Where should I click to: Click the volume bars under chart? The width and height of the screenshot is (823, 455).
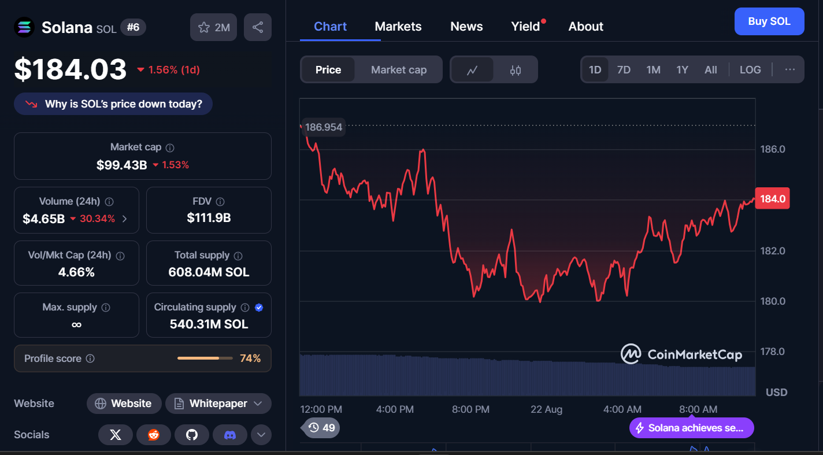click(x=527, y=375)
